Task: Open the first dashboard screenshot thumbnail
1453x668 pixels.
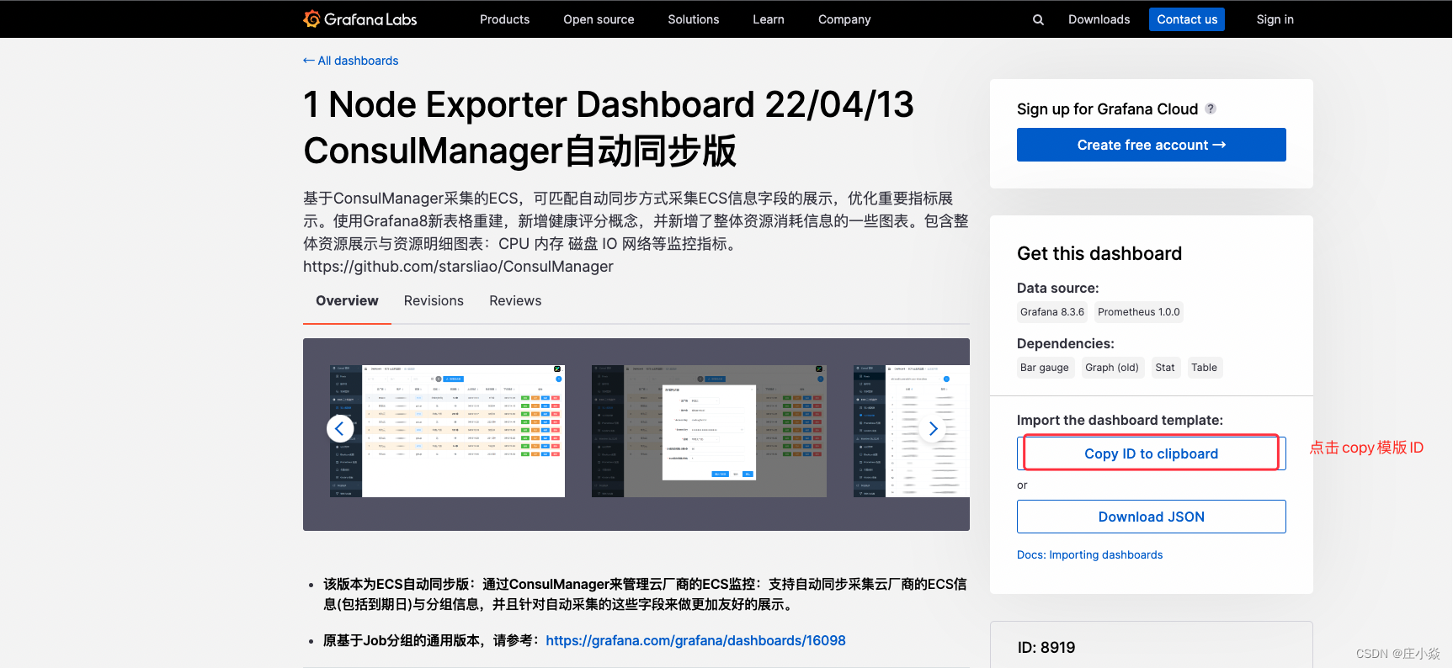Action: click(447, 431)
